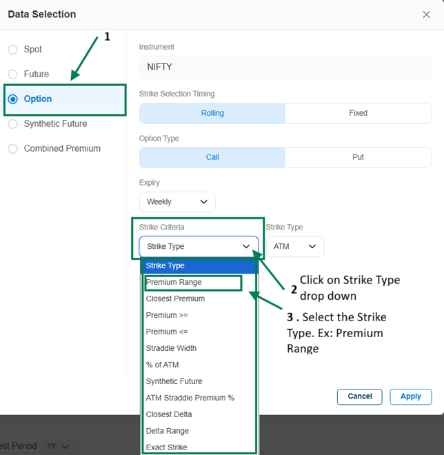Pick Closest Premium from the list
This screenshot has width=444, height=455.
point(175,299)
